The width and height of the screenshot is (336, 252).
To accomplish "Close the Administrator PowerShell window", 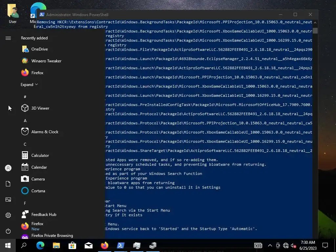I will [x=310, y=14].
